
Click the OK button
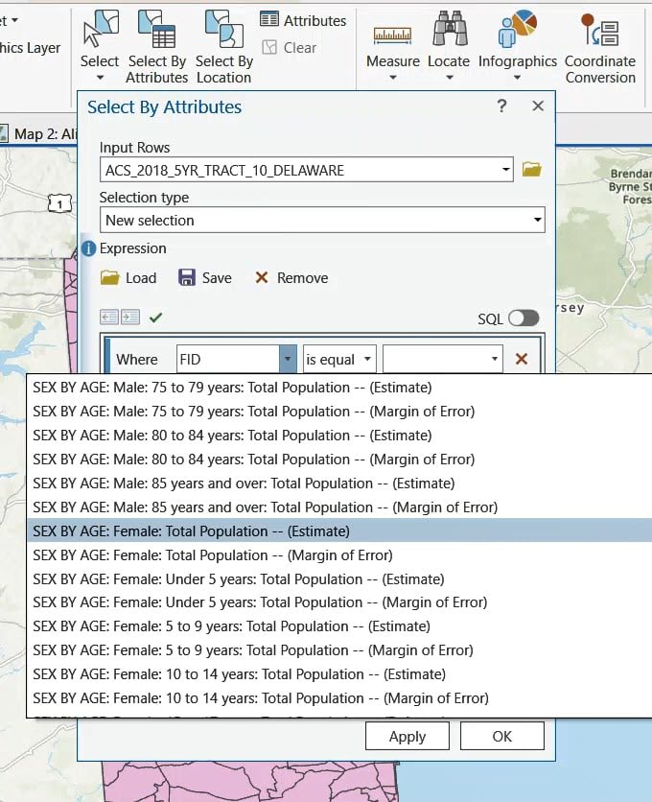coord(502,736)
